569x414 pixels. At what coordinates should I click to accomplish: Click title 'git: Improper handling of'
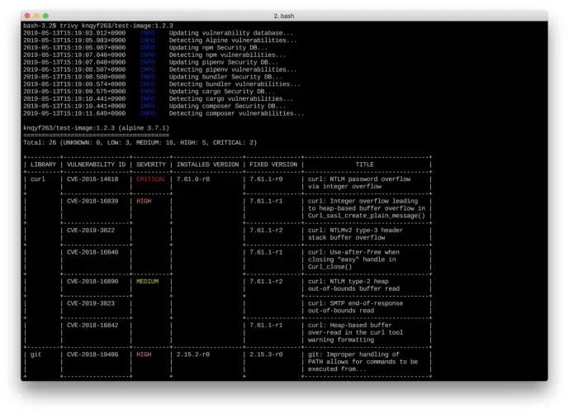[x=353, y=355]
